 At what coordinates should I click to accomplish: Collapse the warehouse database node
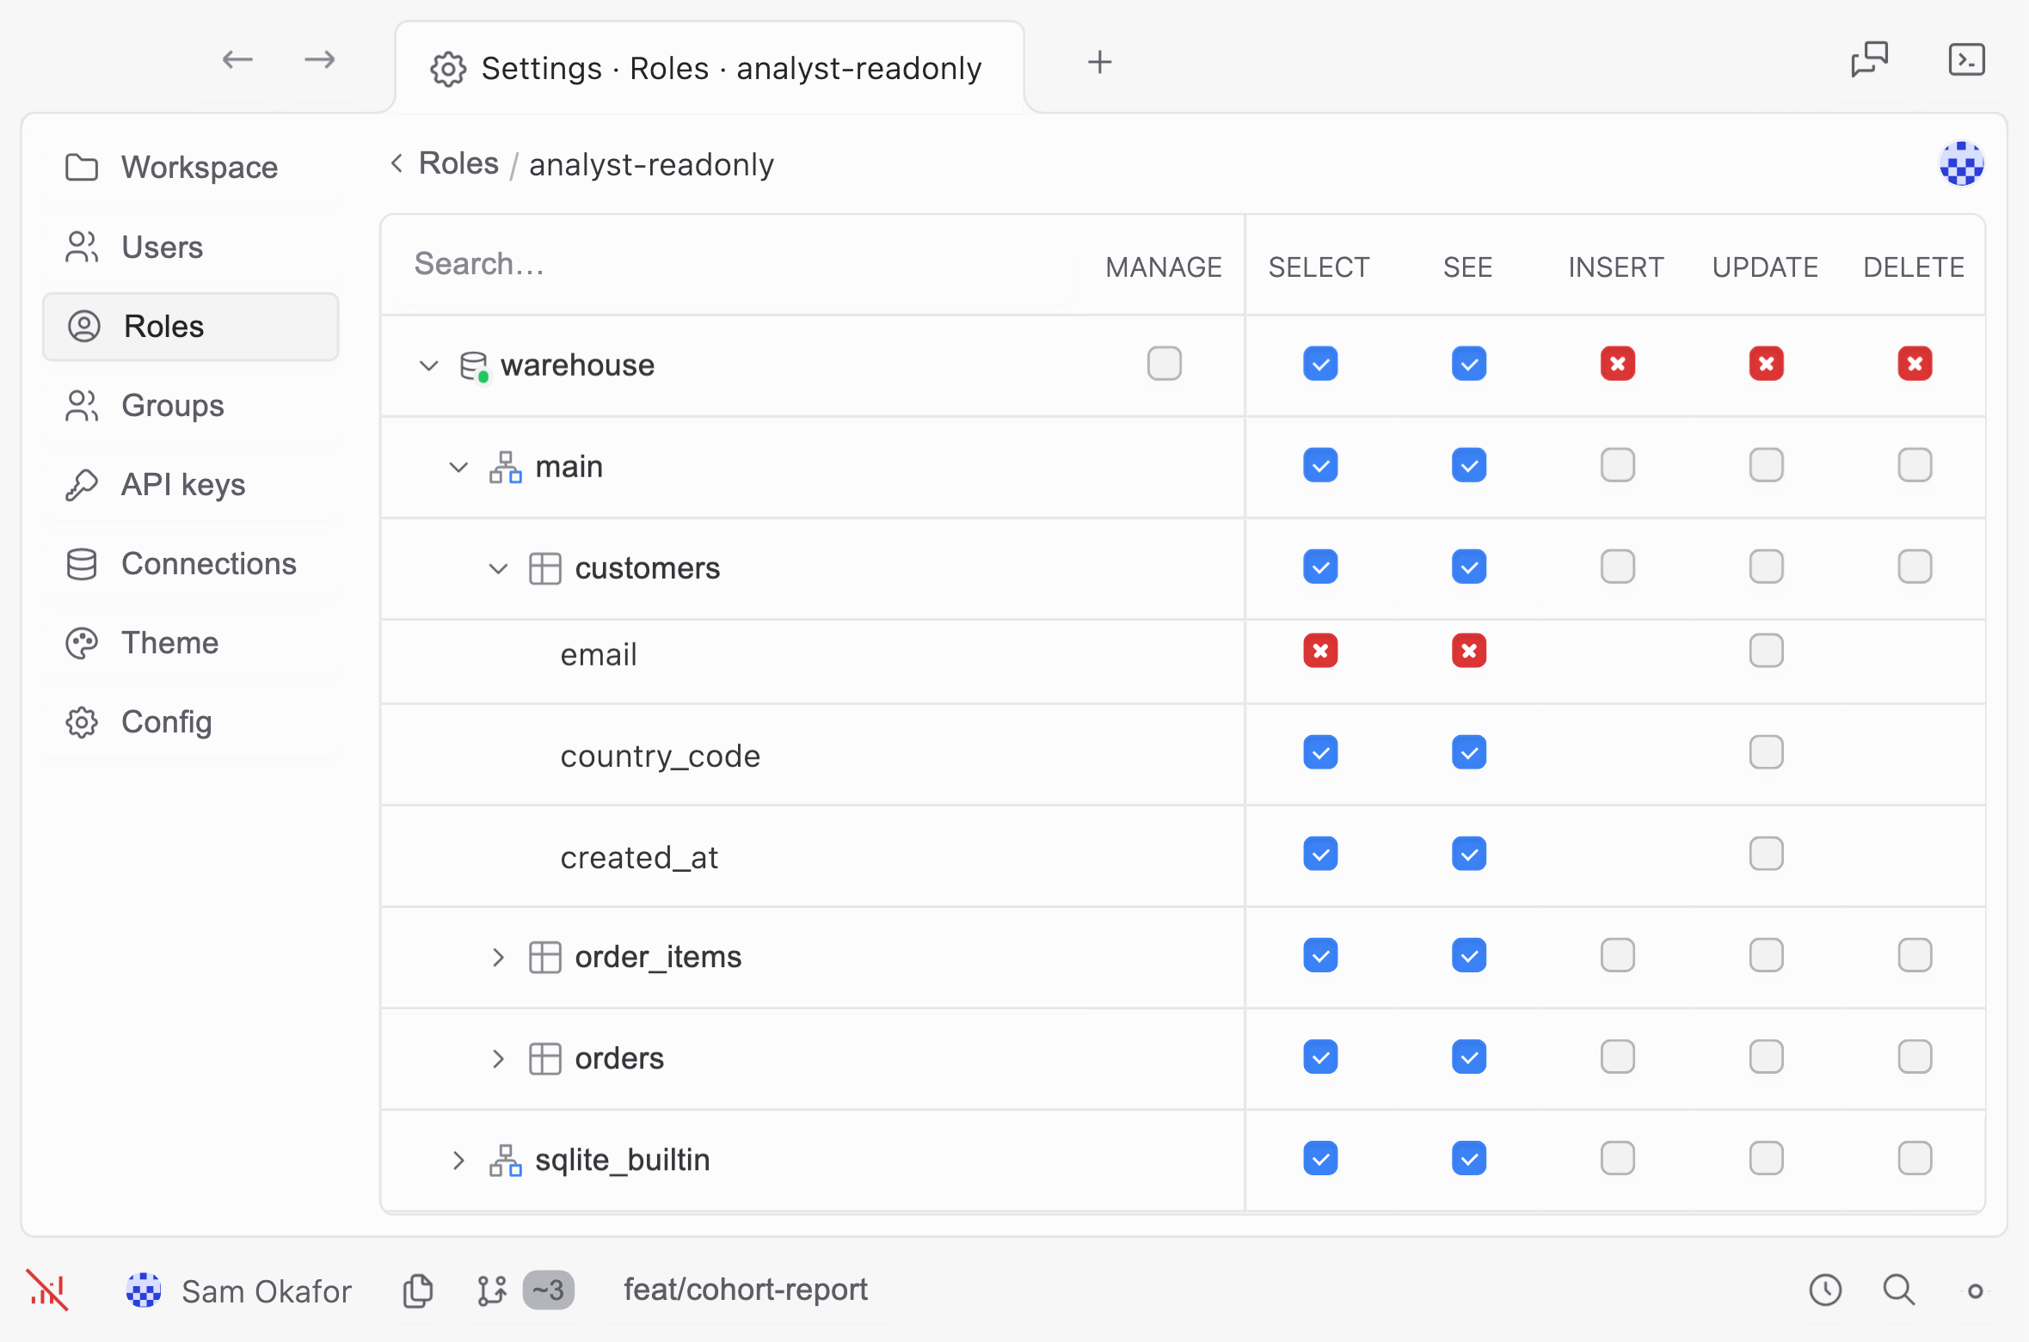tap(428, 365)
